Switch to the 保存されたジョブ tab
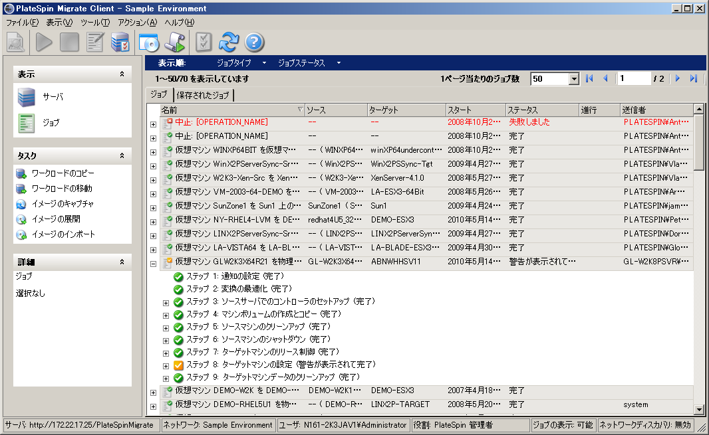 (x=203, y=95)
